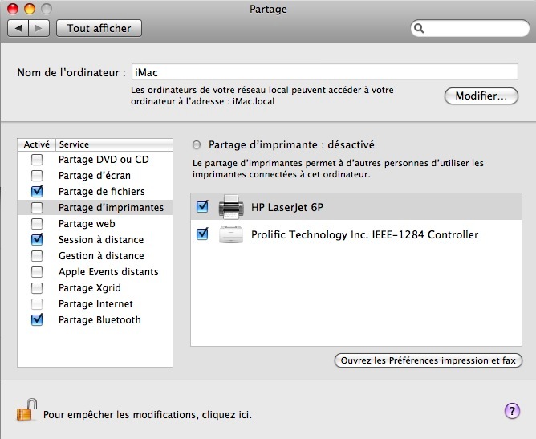
Task: Click the HP LaserJet 6P printer icon
Action: [x=232, y=207]
